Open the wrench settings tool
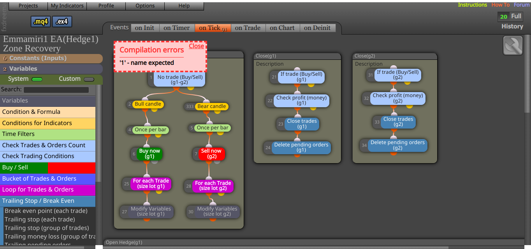Viewport: 531px width, 249px height. pos(513,46)
